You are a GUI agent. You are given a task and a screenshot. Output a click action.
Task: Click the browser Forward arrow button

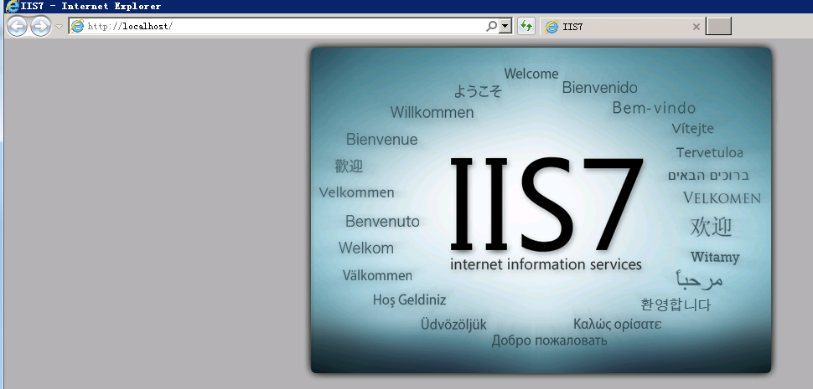(40, 26)
